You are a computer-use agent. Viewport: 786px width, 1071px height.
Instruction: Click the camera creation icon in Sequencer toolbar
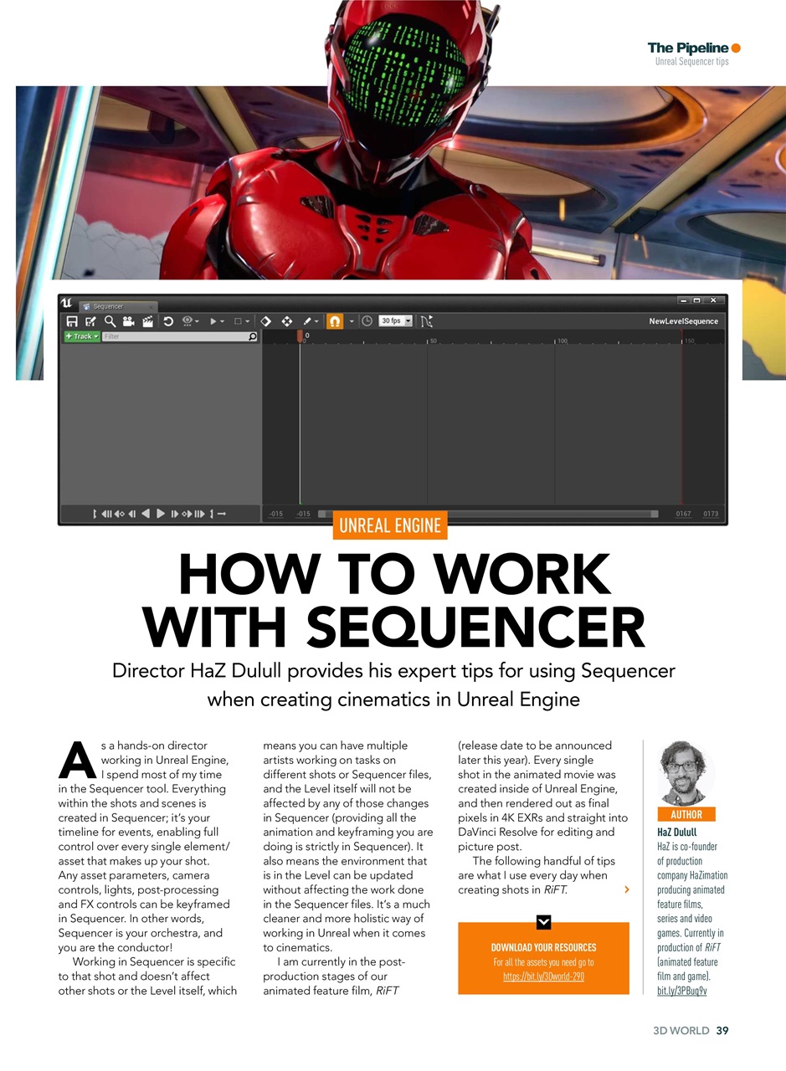pos(128,320)
